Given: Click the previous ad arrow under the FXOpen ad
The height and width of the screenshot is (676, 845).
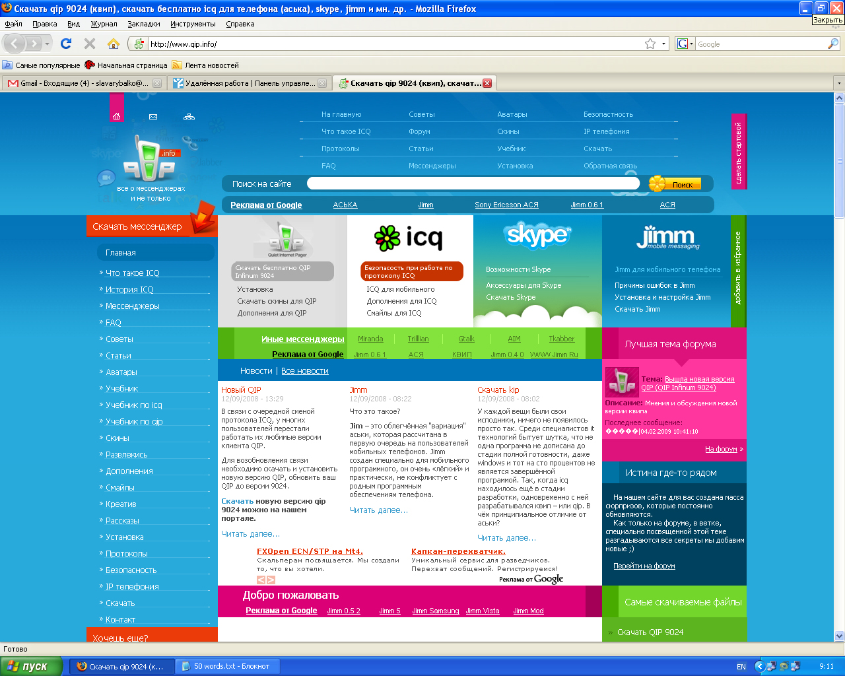Looking at the screenshot, I should (261, 580).
